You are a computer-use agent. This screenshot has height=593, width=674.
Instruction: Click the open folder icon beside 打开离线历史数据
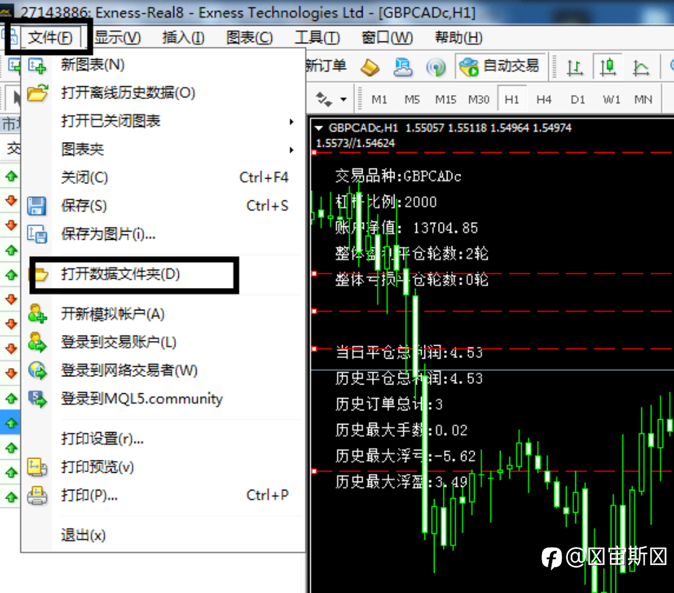(37, 93)
